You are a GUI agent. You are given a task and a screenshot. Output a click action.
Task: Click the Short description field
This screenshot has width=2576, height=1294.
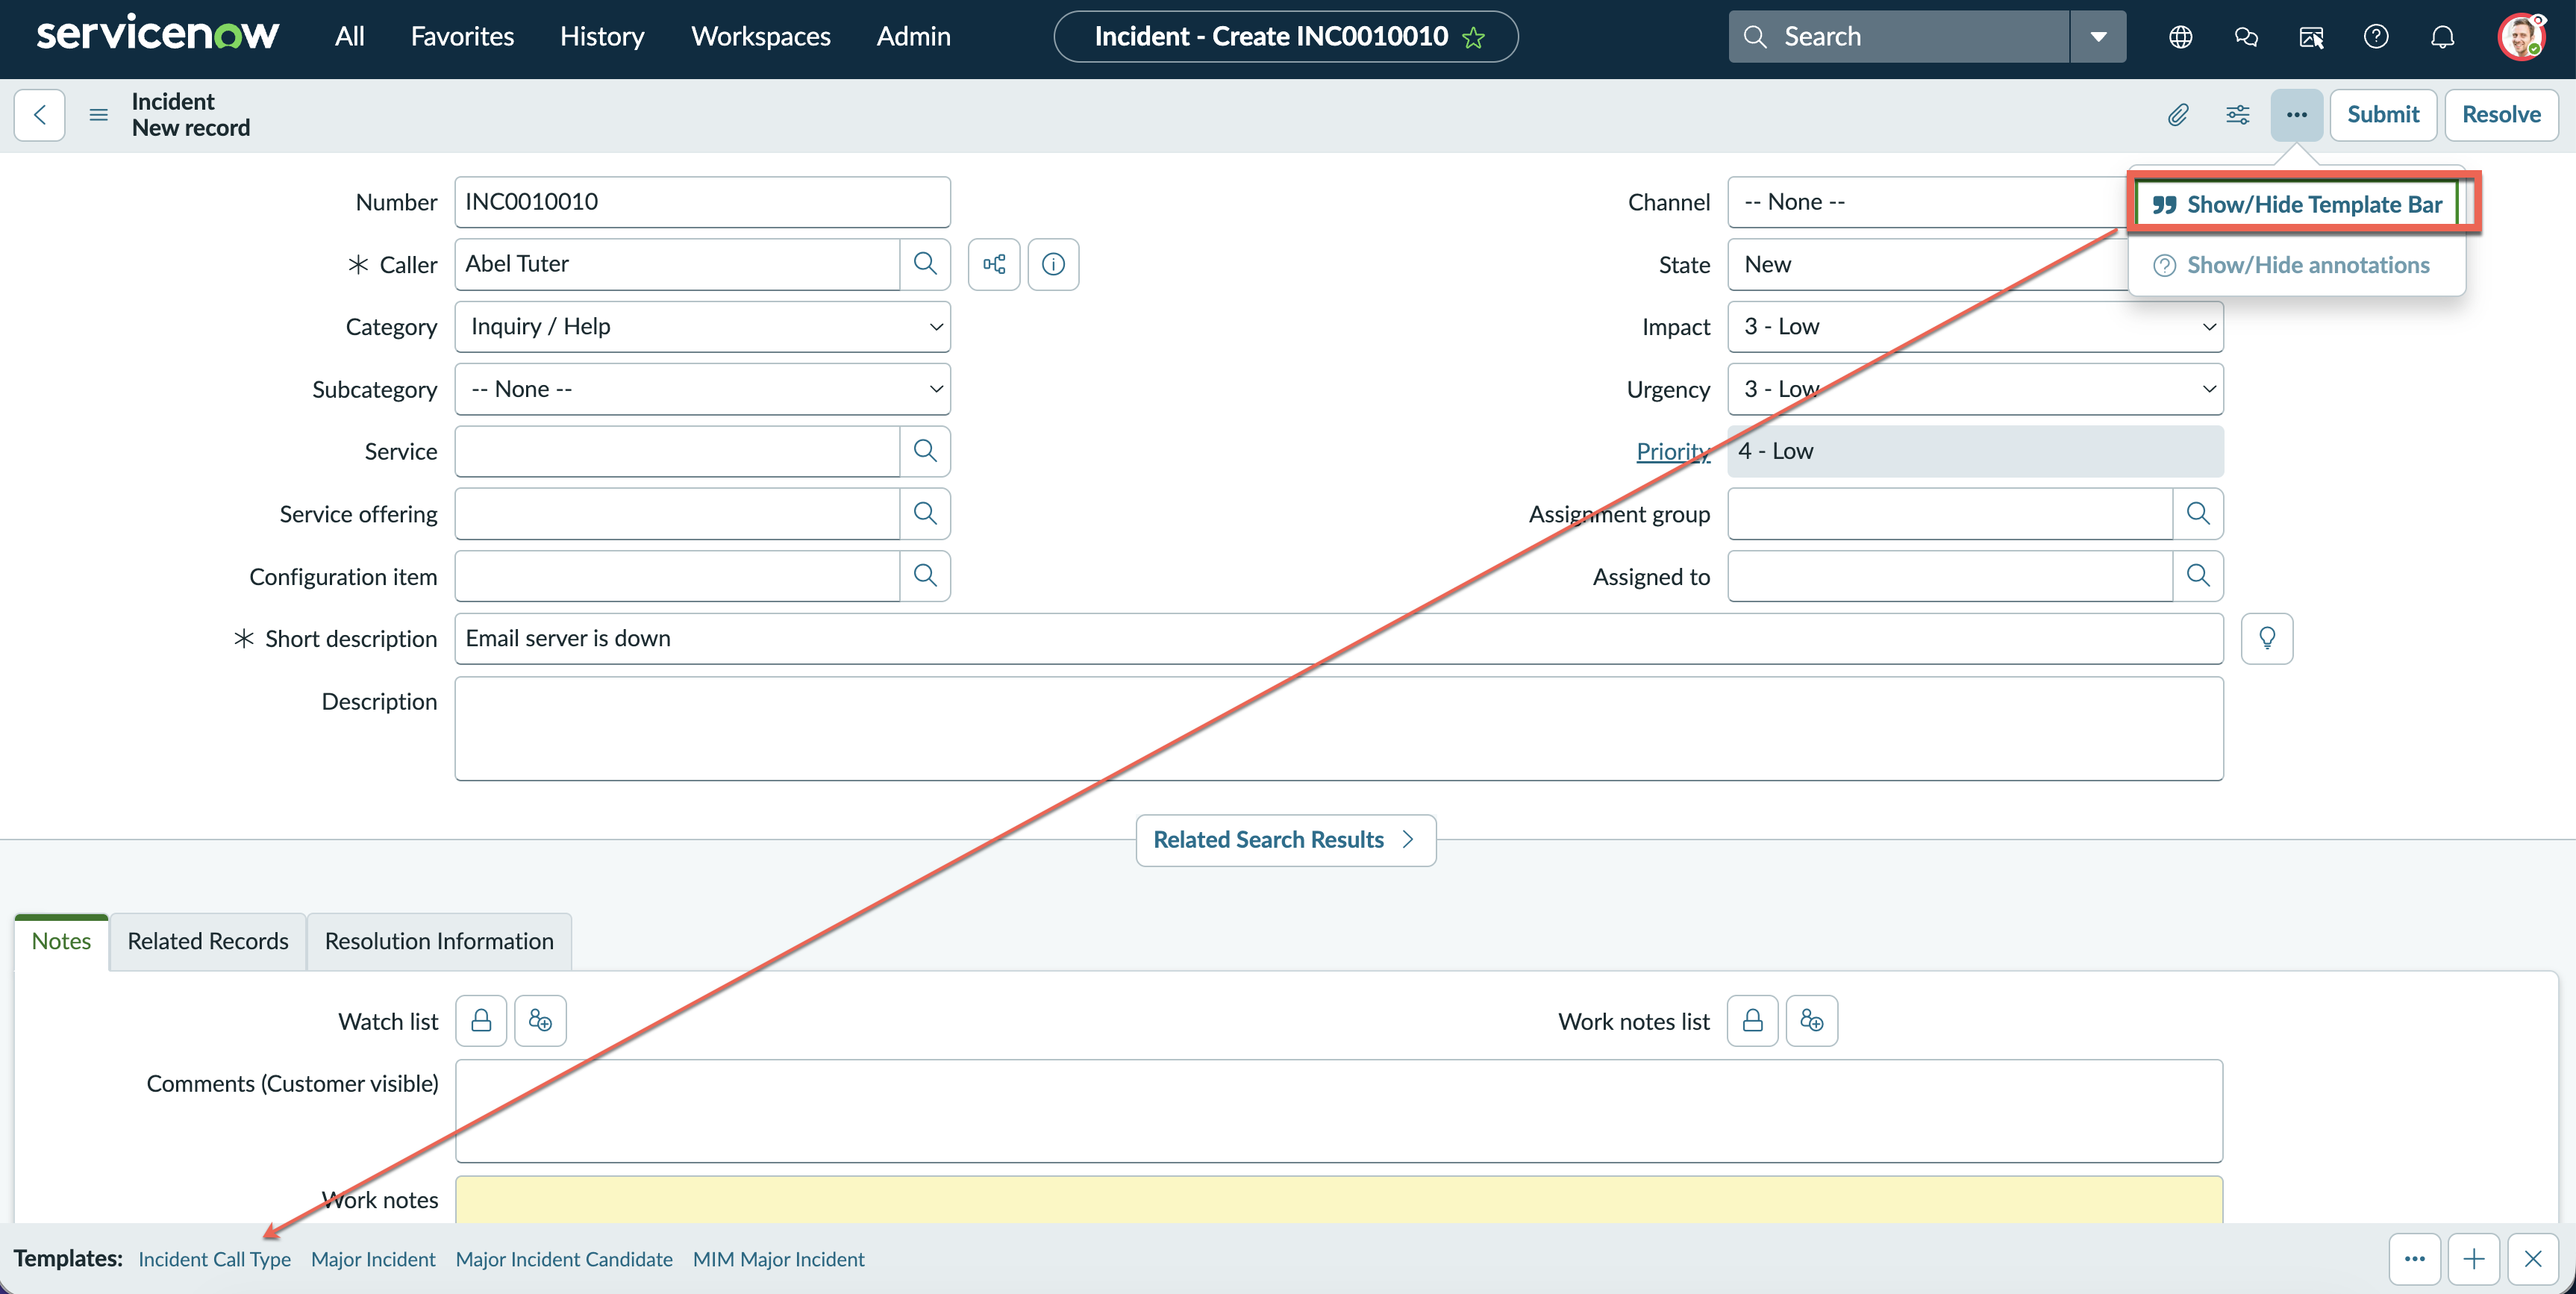(1339, 639)
